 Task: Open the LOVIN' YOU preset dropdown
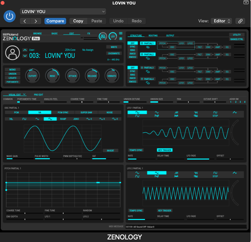[63, 12]
